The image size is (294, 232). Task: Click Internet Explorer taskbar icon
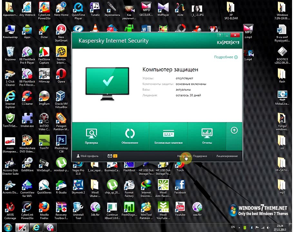36,227
